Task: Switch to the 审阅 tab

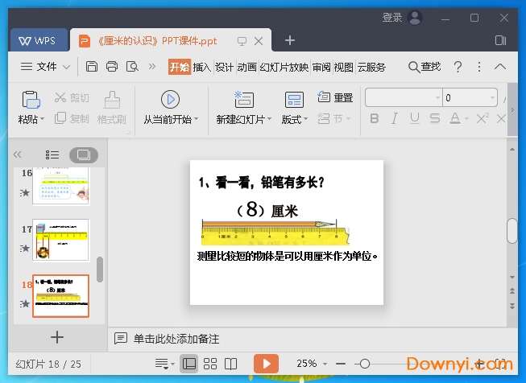Action: click(321, 67)
